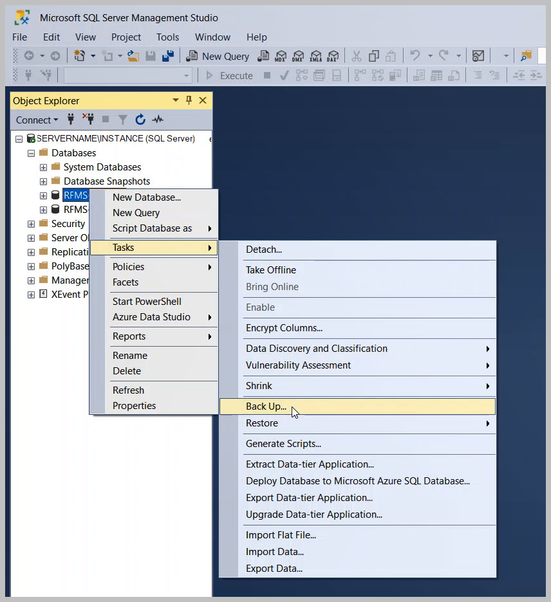This screenshot has height=602, width=551.
Task: Open the Window menu
Action: 212,37
